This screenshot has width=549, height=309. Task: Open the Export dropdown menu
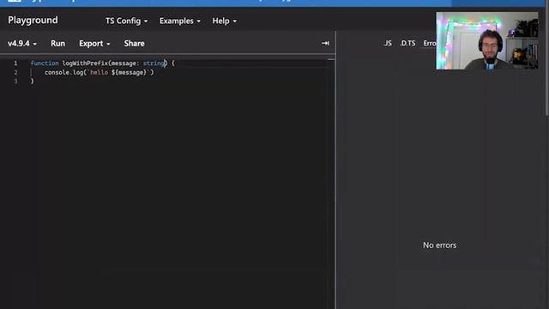[94, 44]
